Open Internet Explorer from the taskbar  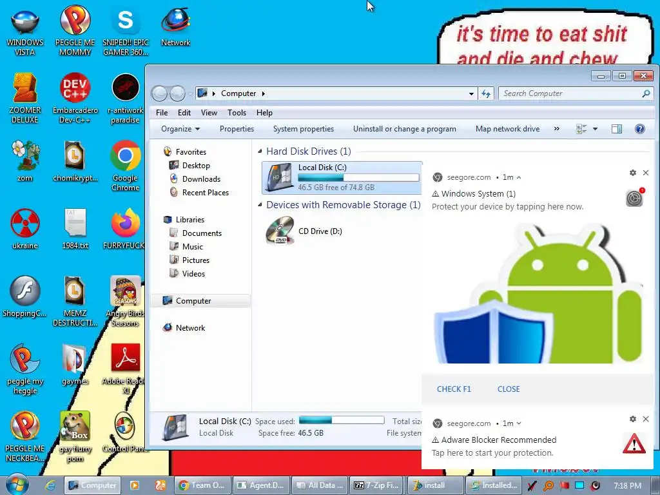50,485
